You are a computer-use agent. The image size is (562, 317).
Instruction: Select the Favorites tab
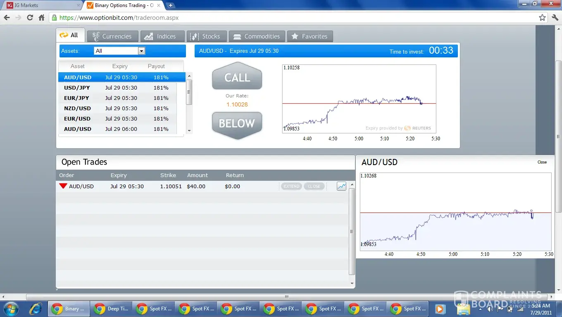coord(310,36)
